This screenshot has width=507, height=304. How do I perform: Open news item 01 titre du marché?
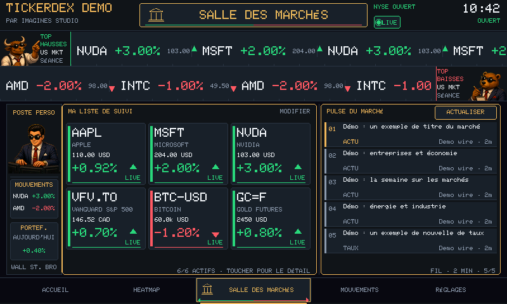[411, 134]
